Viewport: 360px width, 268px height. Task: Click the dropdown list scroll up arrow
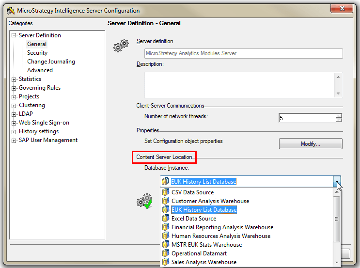337,191
